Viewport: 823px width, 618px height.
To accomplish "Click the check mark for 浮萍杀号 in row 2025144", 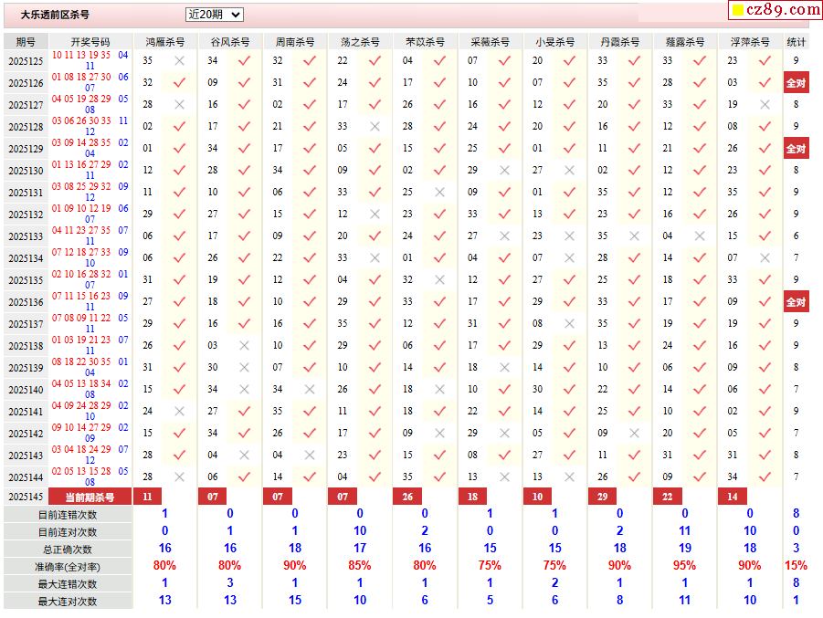I will click(764, 477).
